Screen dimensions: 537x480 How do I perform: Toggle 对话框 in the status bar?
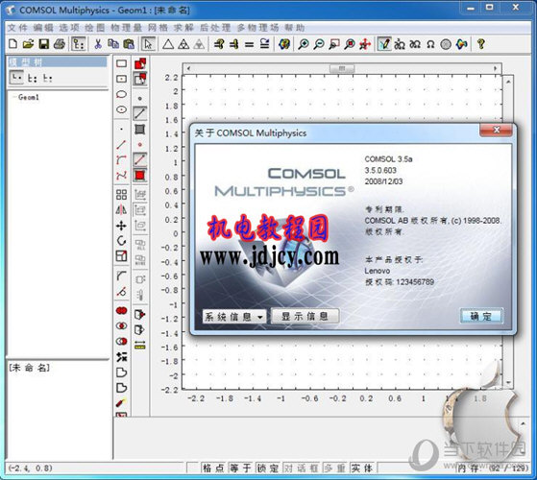[x=301, y=468]
